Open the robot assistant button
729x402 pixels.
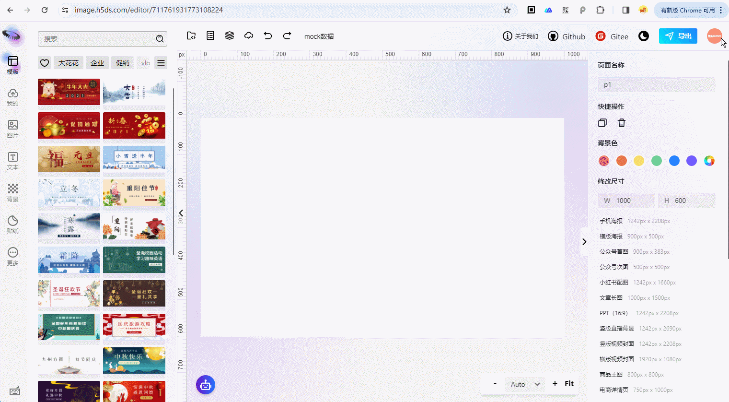206,385
